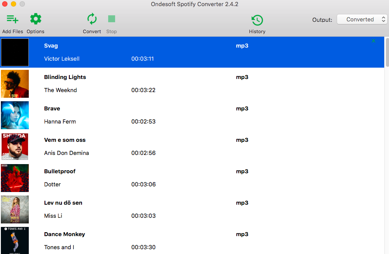Screen dimensions: 389x254
Task: Start conversion with the Convert icon
Action: point(92,19)
